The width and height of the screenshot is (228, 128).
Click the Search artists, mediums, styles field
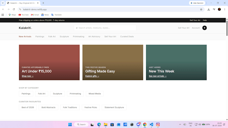pos(105,28)
